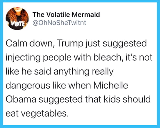Click the word should near the tweet end
This screenshot has height=128, width=160.
(137, 99)
